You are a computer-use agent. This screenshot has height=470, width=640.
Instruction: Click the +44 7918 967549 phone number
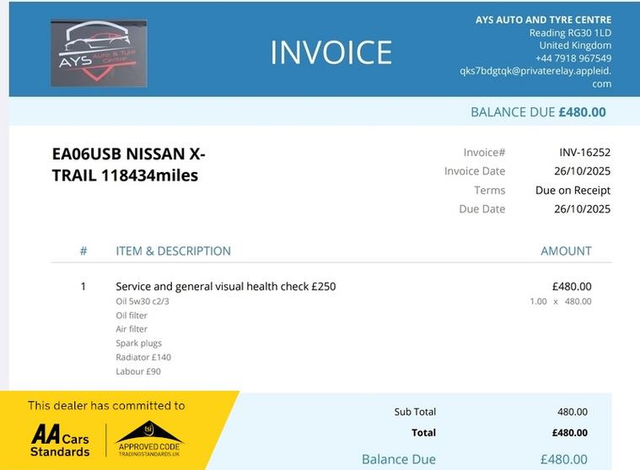tap(573, 58)
